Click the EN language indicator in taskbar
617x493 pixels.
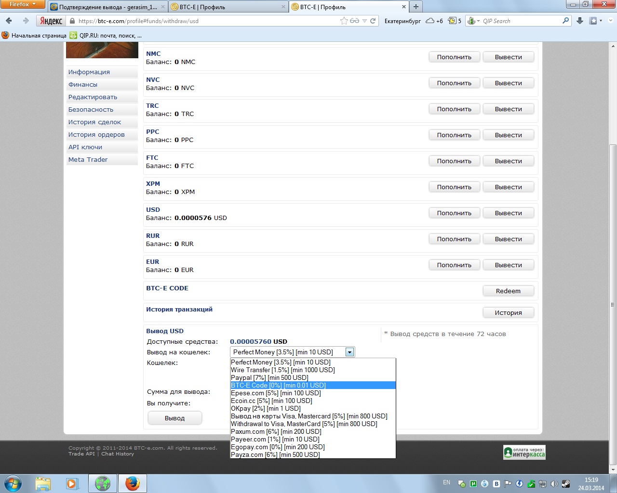446,482
